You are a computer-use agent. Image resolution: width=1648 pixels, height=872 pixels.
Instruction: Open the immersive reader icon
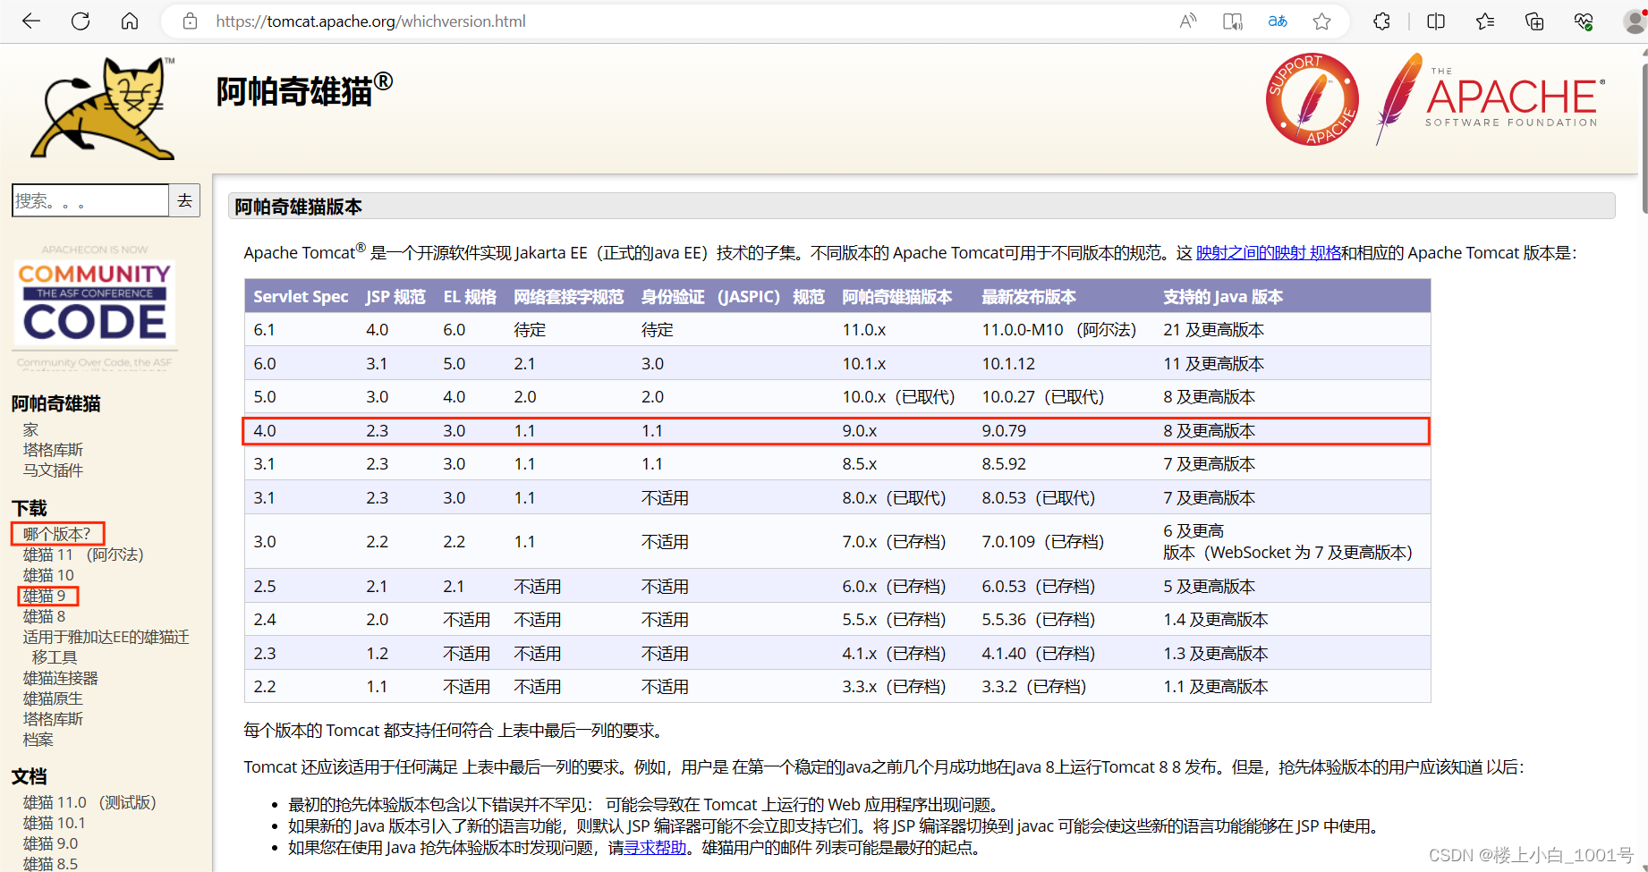pyautogui.click(x=1233, y=21)
